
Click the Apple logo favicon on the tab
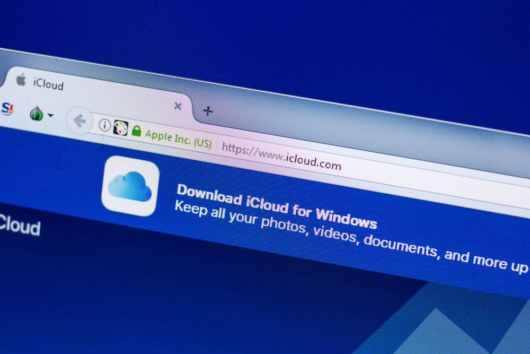click(20, 81)
